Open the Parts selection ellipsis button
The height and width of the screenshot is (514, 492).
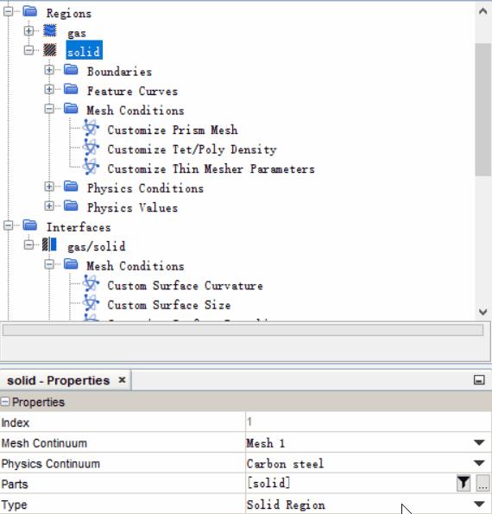(483, 483)
